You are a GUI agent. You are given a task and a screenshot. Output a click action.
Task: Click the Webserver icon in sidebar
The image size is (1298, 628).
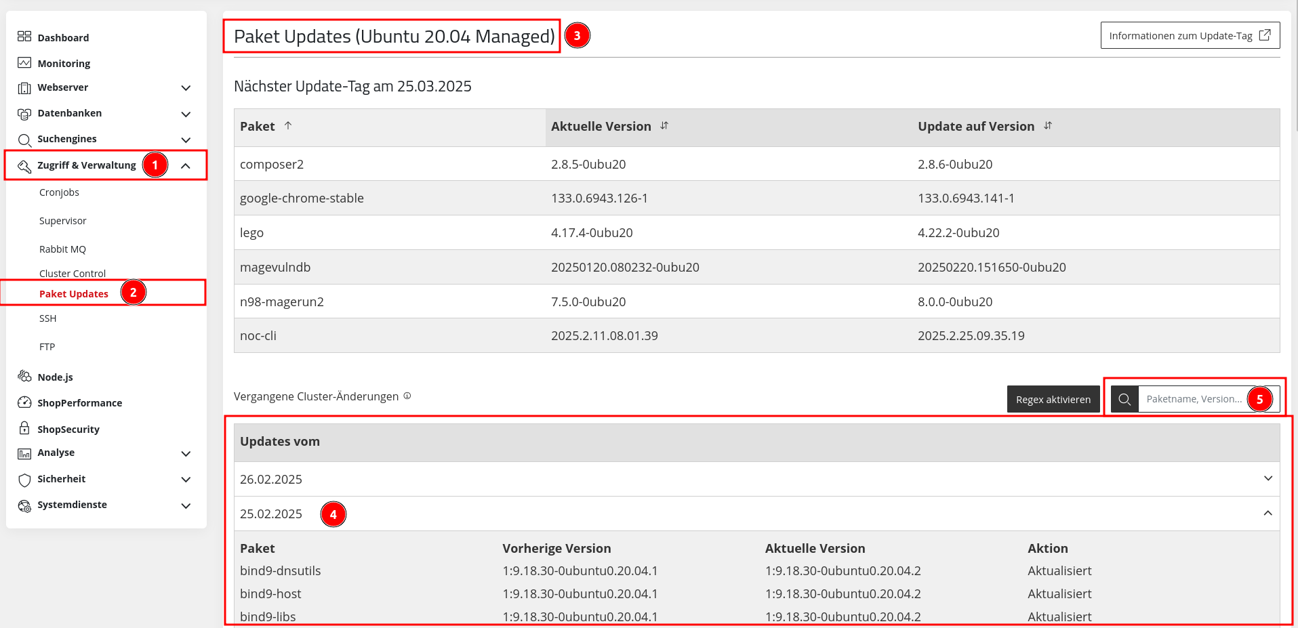tap(24, 88)
